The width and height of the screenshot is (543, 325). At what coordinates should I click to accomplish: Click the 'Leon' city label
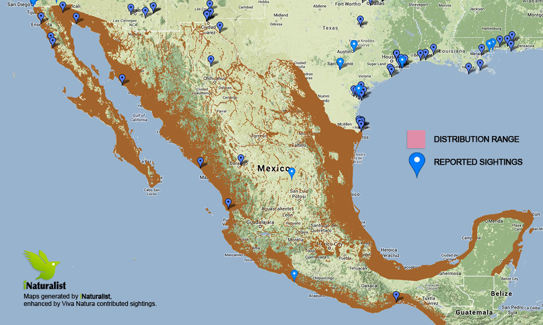(x=287, y=215)
